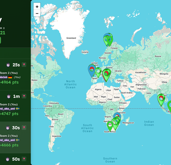Click the Türkiye label on the map
Image resolution: width=171 pixels, height=165 pixels.
coord(120,80)
